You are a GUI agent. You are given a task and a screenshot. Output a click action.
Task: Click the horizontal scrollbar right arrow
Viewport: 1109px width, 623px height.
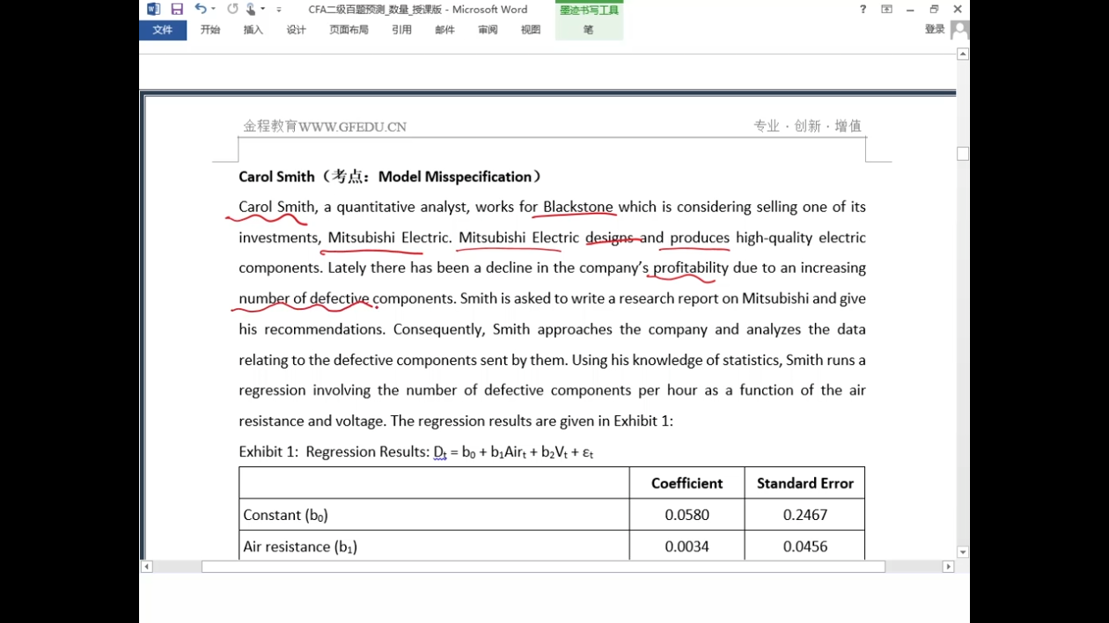pos(948,567)
